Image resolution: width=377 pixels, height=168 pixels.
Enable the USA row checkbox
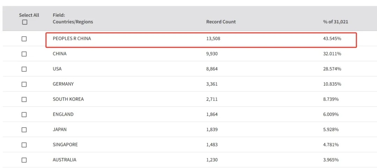click(24, 69)
